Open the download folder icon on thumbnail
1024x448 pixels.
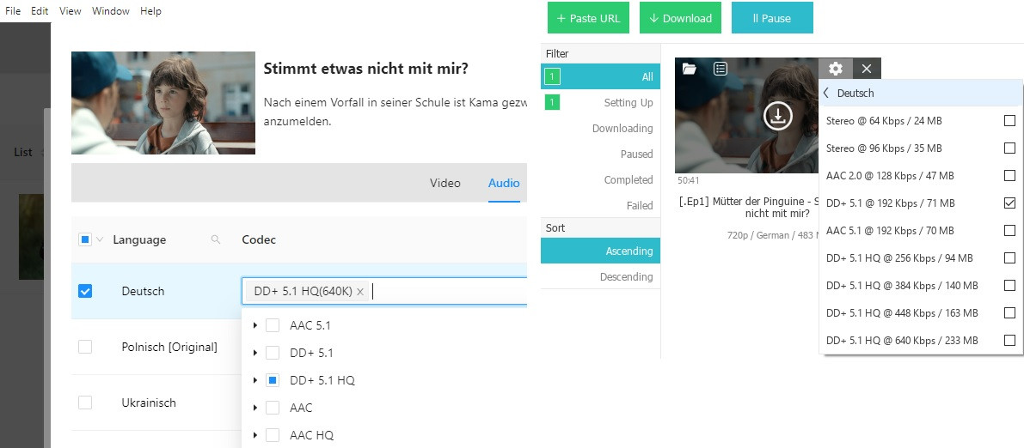[x=690, y=69]
